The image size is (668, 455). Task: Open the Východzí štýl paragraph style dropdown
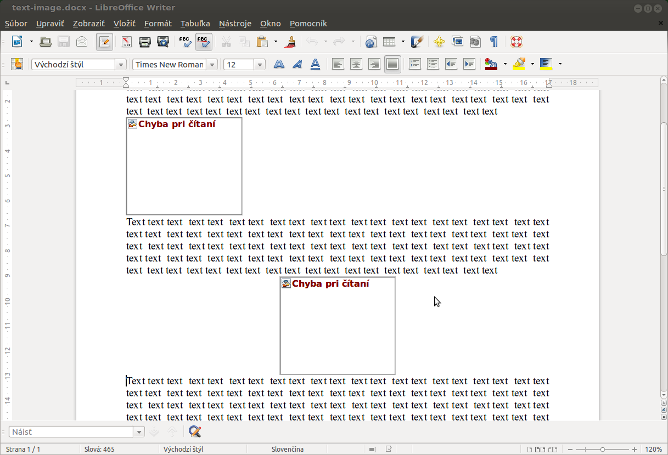pyautogui.click(x=121, y=65)
